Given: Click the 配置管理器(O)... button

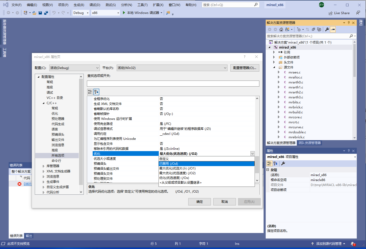Looking at the screenshot, I should coord(245,68).
